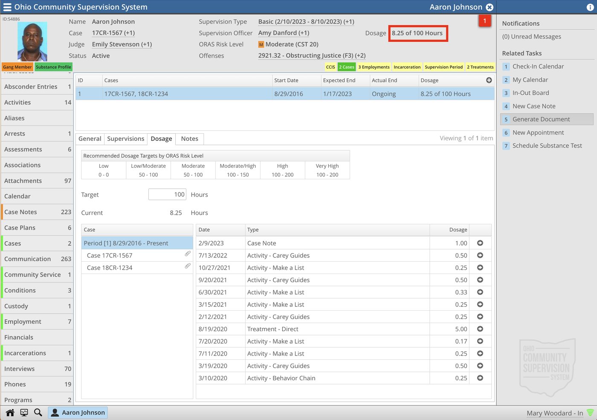This screenshot has height=420, width=597.
Task: Open Absconder Entries in sidebar
Action: click(38, 87)
